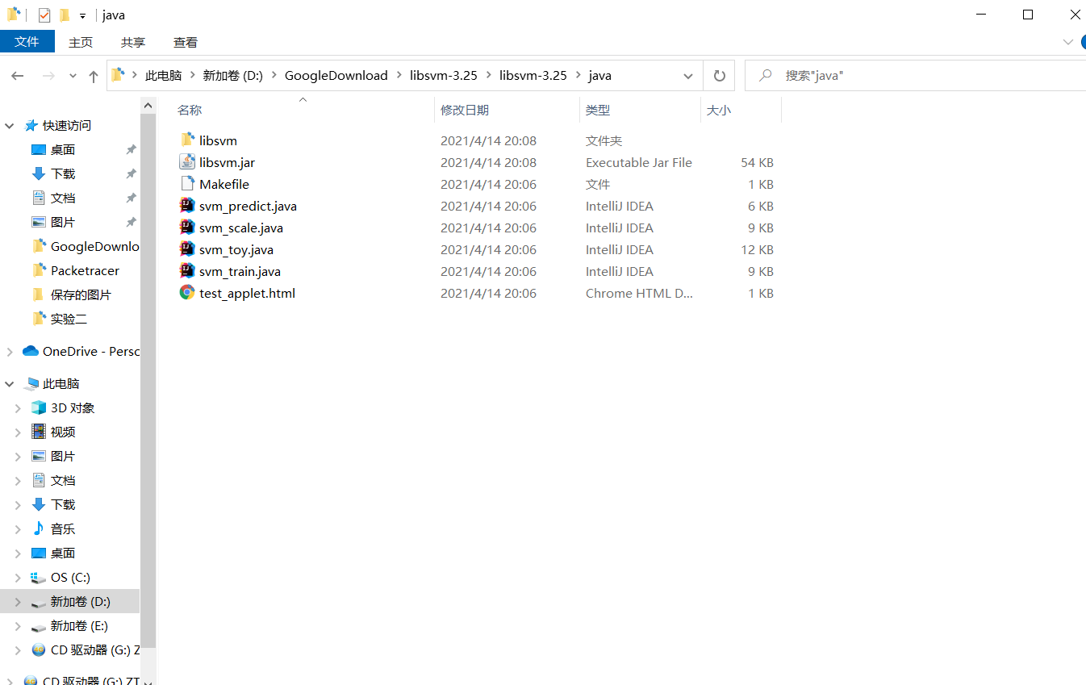Expand 新加卷 (D:) tree node

pos(18,602)
